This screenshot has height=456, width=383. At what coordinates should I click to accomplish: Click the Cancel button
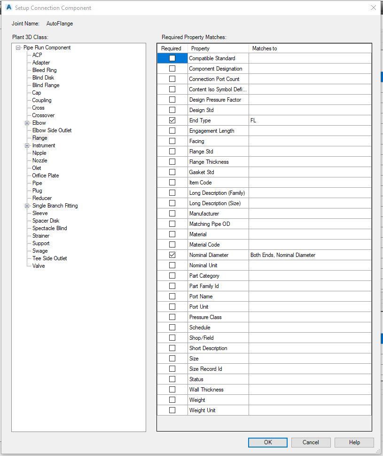pos(311,442)
